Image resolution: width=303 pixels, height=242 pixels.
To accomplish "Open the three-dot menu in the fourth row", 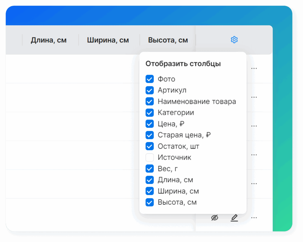I will pyautogui.click(x=254, y=155).
